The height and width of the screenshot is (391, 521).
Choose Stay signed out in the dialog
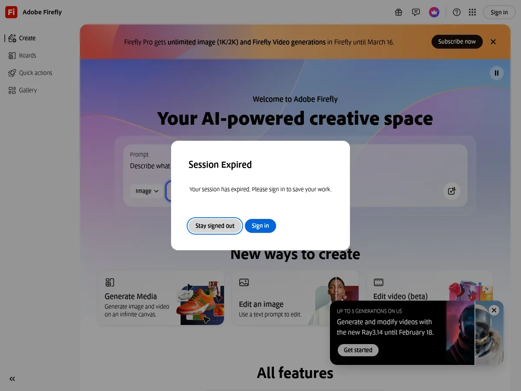pos(214,225)
